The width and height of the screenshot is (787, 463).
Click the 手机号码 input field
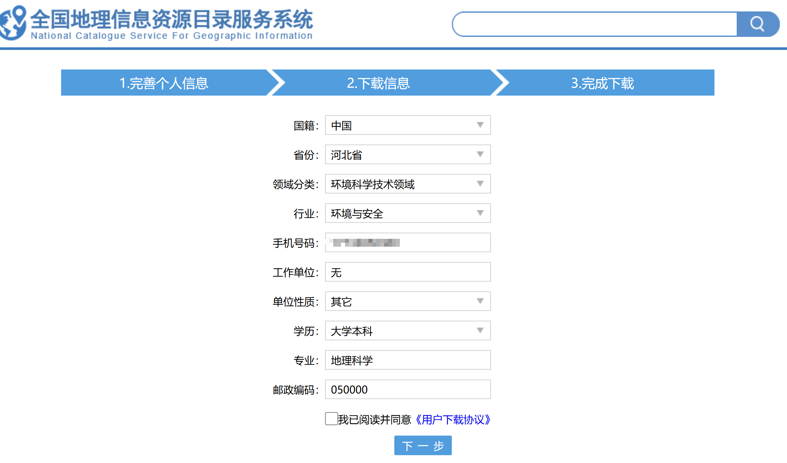pos(408,242)
